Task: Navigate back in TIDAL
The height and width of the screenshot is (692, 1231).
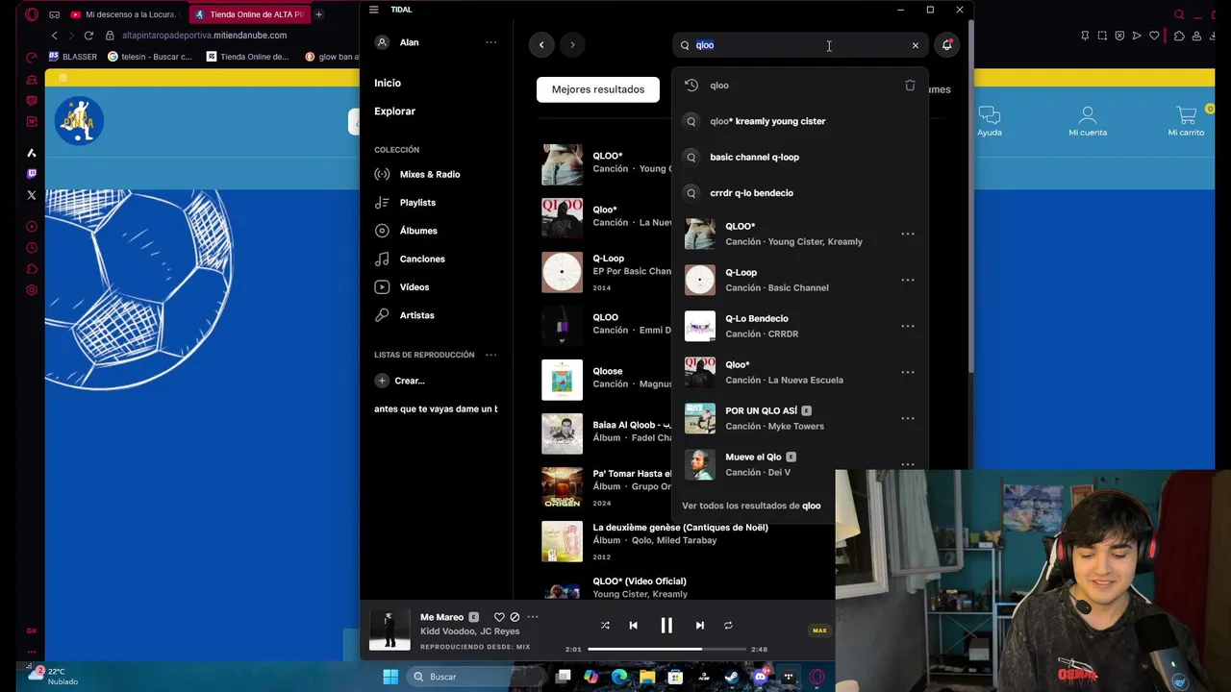Action: tap(541, 44)
